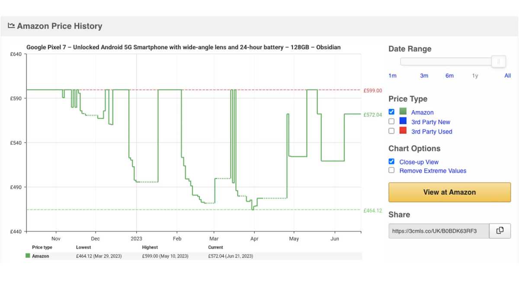Select the 3m date range
Viewport: 519px width, 292px height.
coord(424,76)
